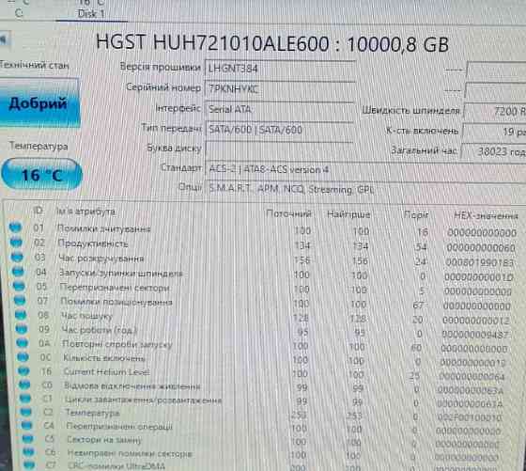
Task: Click the status circle for attribute C4
Action: pyautogui.click(x=27, y=425)
